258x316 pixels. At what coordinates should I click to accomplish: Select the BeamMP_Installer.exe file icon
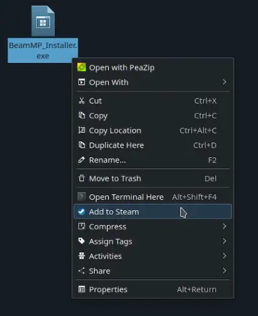(43, 21)
